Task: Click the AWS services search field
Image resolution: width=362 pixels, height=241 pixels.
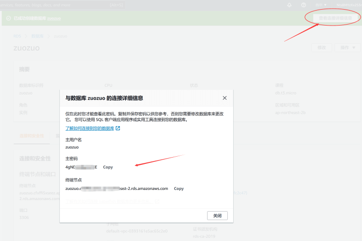Action: [58, 4]
